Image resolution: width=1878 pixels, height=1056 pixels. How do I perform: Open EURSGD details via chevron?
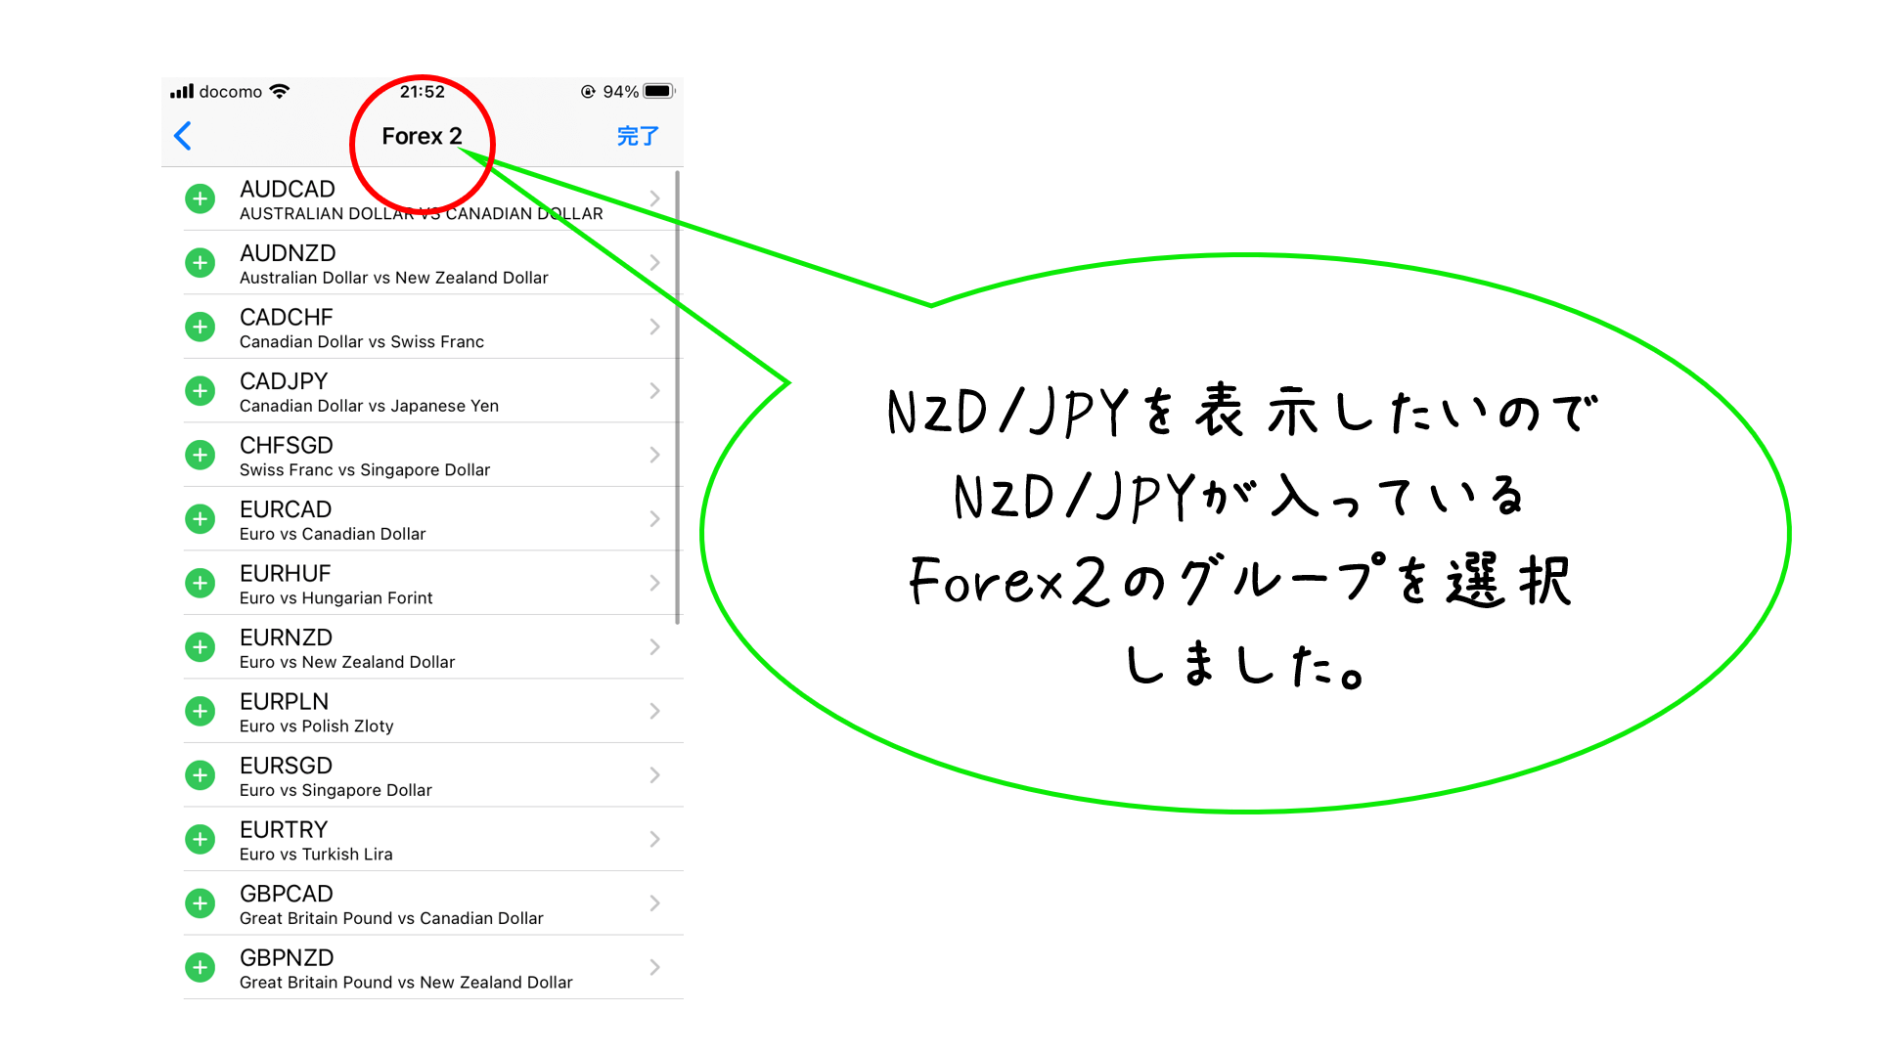[x=655, y=775]
